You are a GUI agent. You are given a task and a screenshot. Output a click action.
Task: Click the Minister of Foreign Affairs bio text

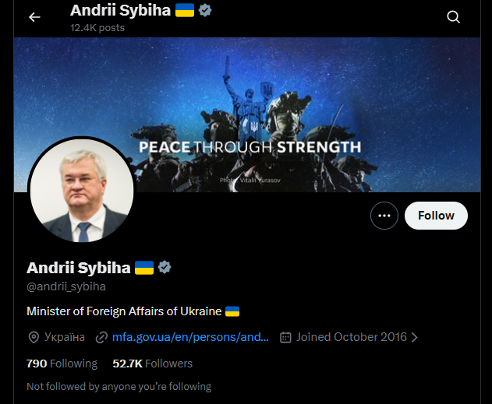coord(124,311)
